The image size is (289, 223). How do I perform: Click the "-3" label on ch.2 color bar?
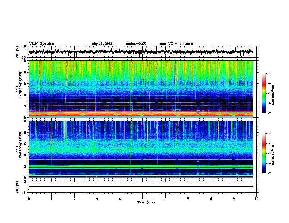coord(269,134)
